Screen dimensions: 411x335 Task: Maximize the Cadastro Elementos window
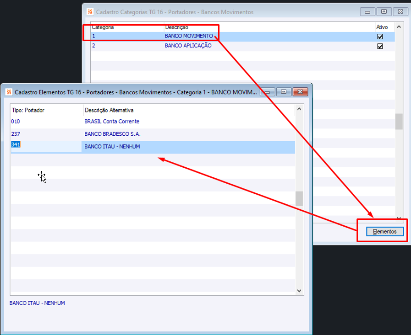(x=284, y=91)
